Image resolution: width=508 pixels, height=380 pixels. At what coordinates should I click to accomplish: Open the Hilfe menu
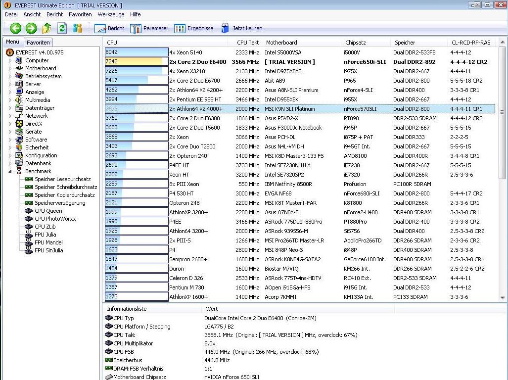(135, 14)
